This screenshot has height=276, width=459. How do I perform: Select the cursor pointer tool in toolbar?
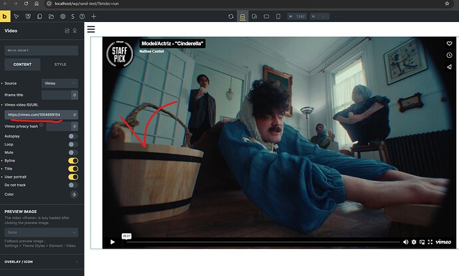[x=17, y=17]
